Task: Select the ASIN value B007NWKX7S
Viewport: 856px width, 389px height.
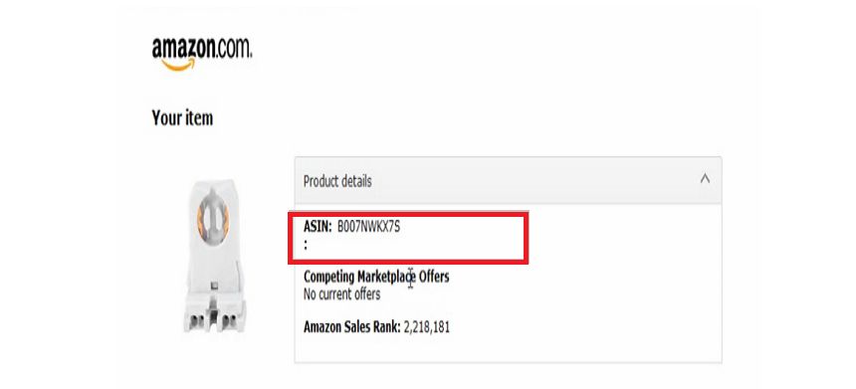Action: tap(368, 227)
